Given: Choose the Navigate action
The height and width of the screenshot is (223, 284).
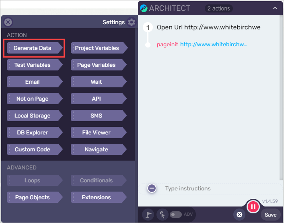Looking at the screenshot, I should (99, 149).
